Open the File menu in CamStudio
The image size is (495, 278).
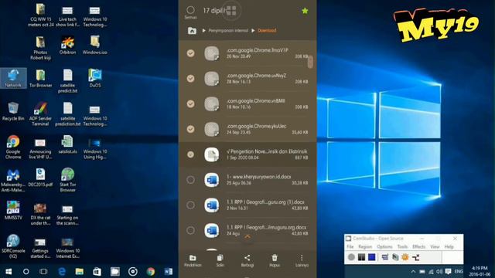click(350, 247)
